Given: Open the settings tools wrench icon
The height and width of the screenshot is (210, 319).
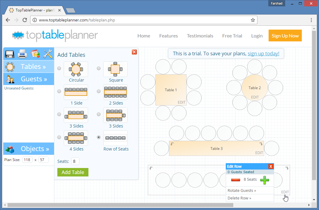Looking at the screenshot, I should tap(48, 54).
